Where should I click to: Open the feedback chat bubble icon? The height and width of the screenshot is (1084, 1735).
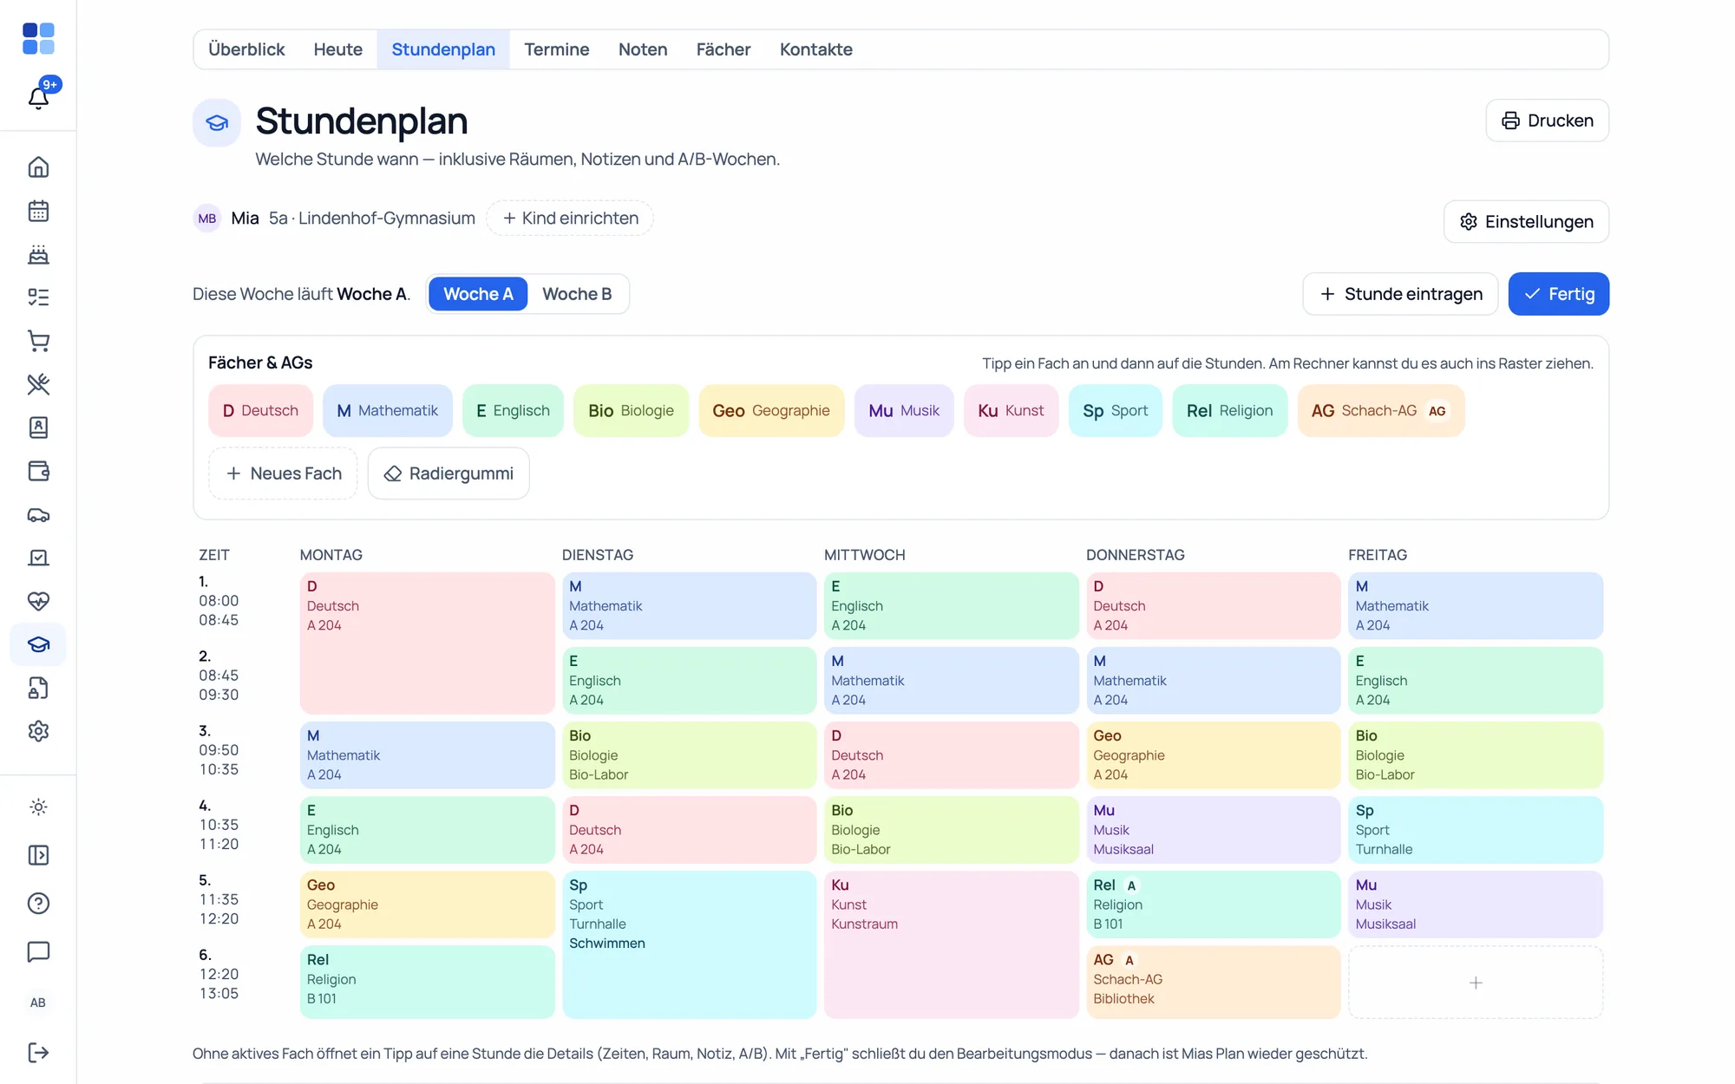[38, 951]
